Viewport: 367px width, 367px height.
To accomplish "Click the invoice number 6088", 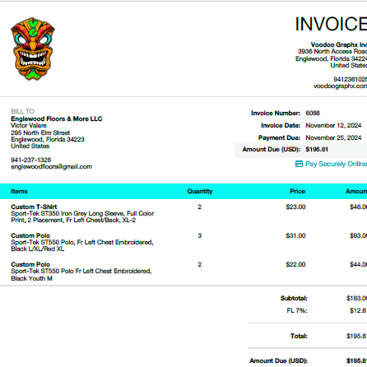I will pyautogui.click(x=313, y=114).
